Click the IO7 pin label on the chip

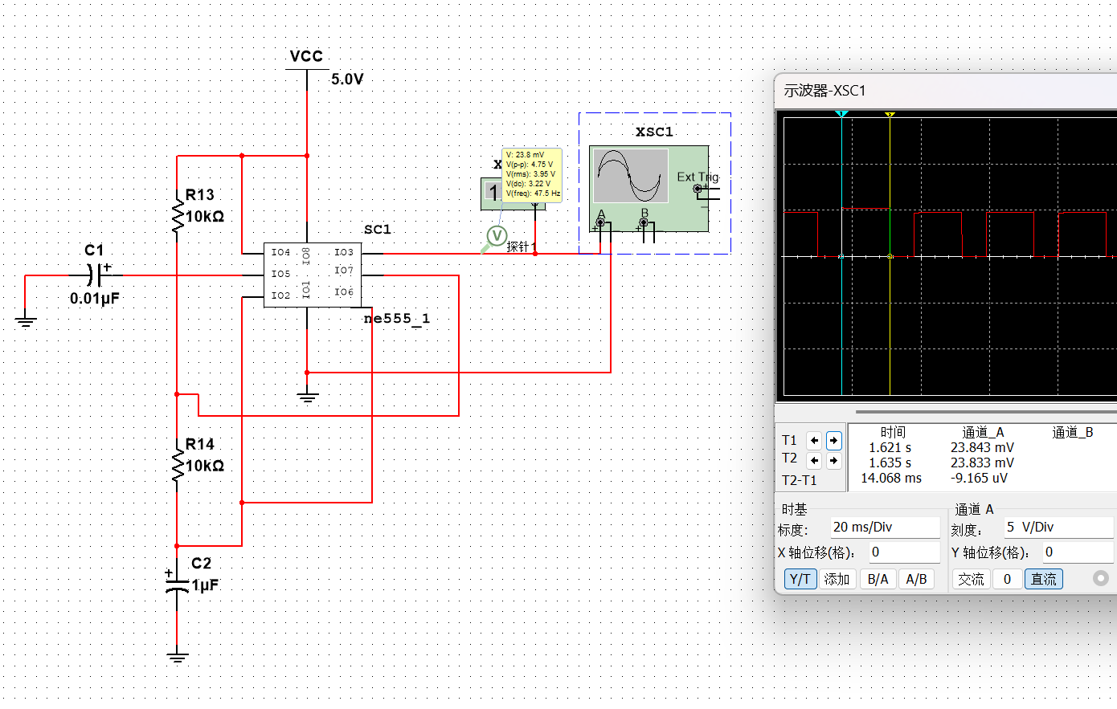pos(343,271)
